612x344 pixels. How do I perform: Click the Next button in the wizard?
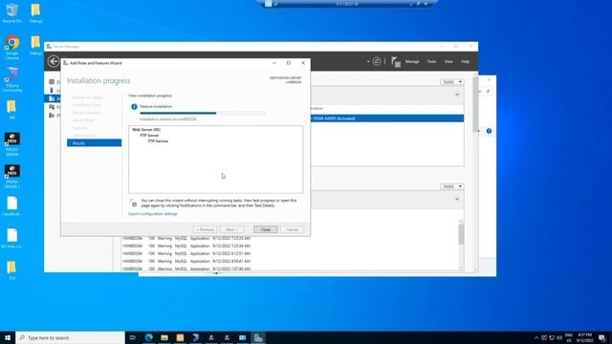[x=231, y=229]
